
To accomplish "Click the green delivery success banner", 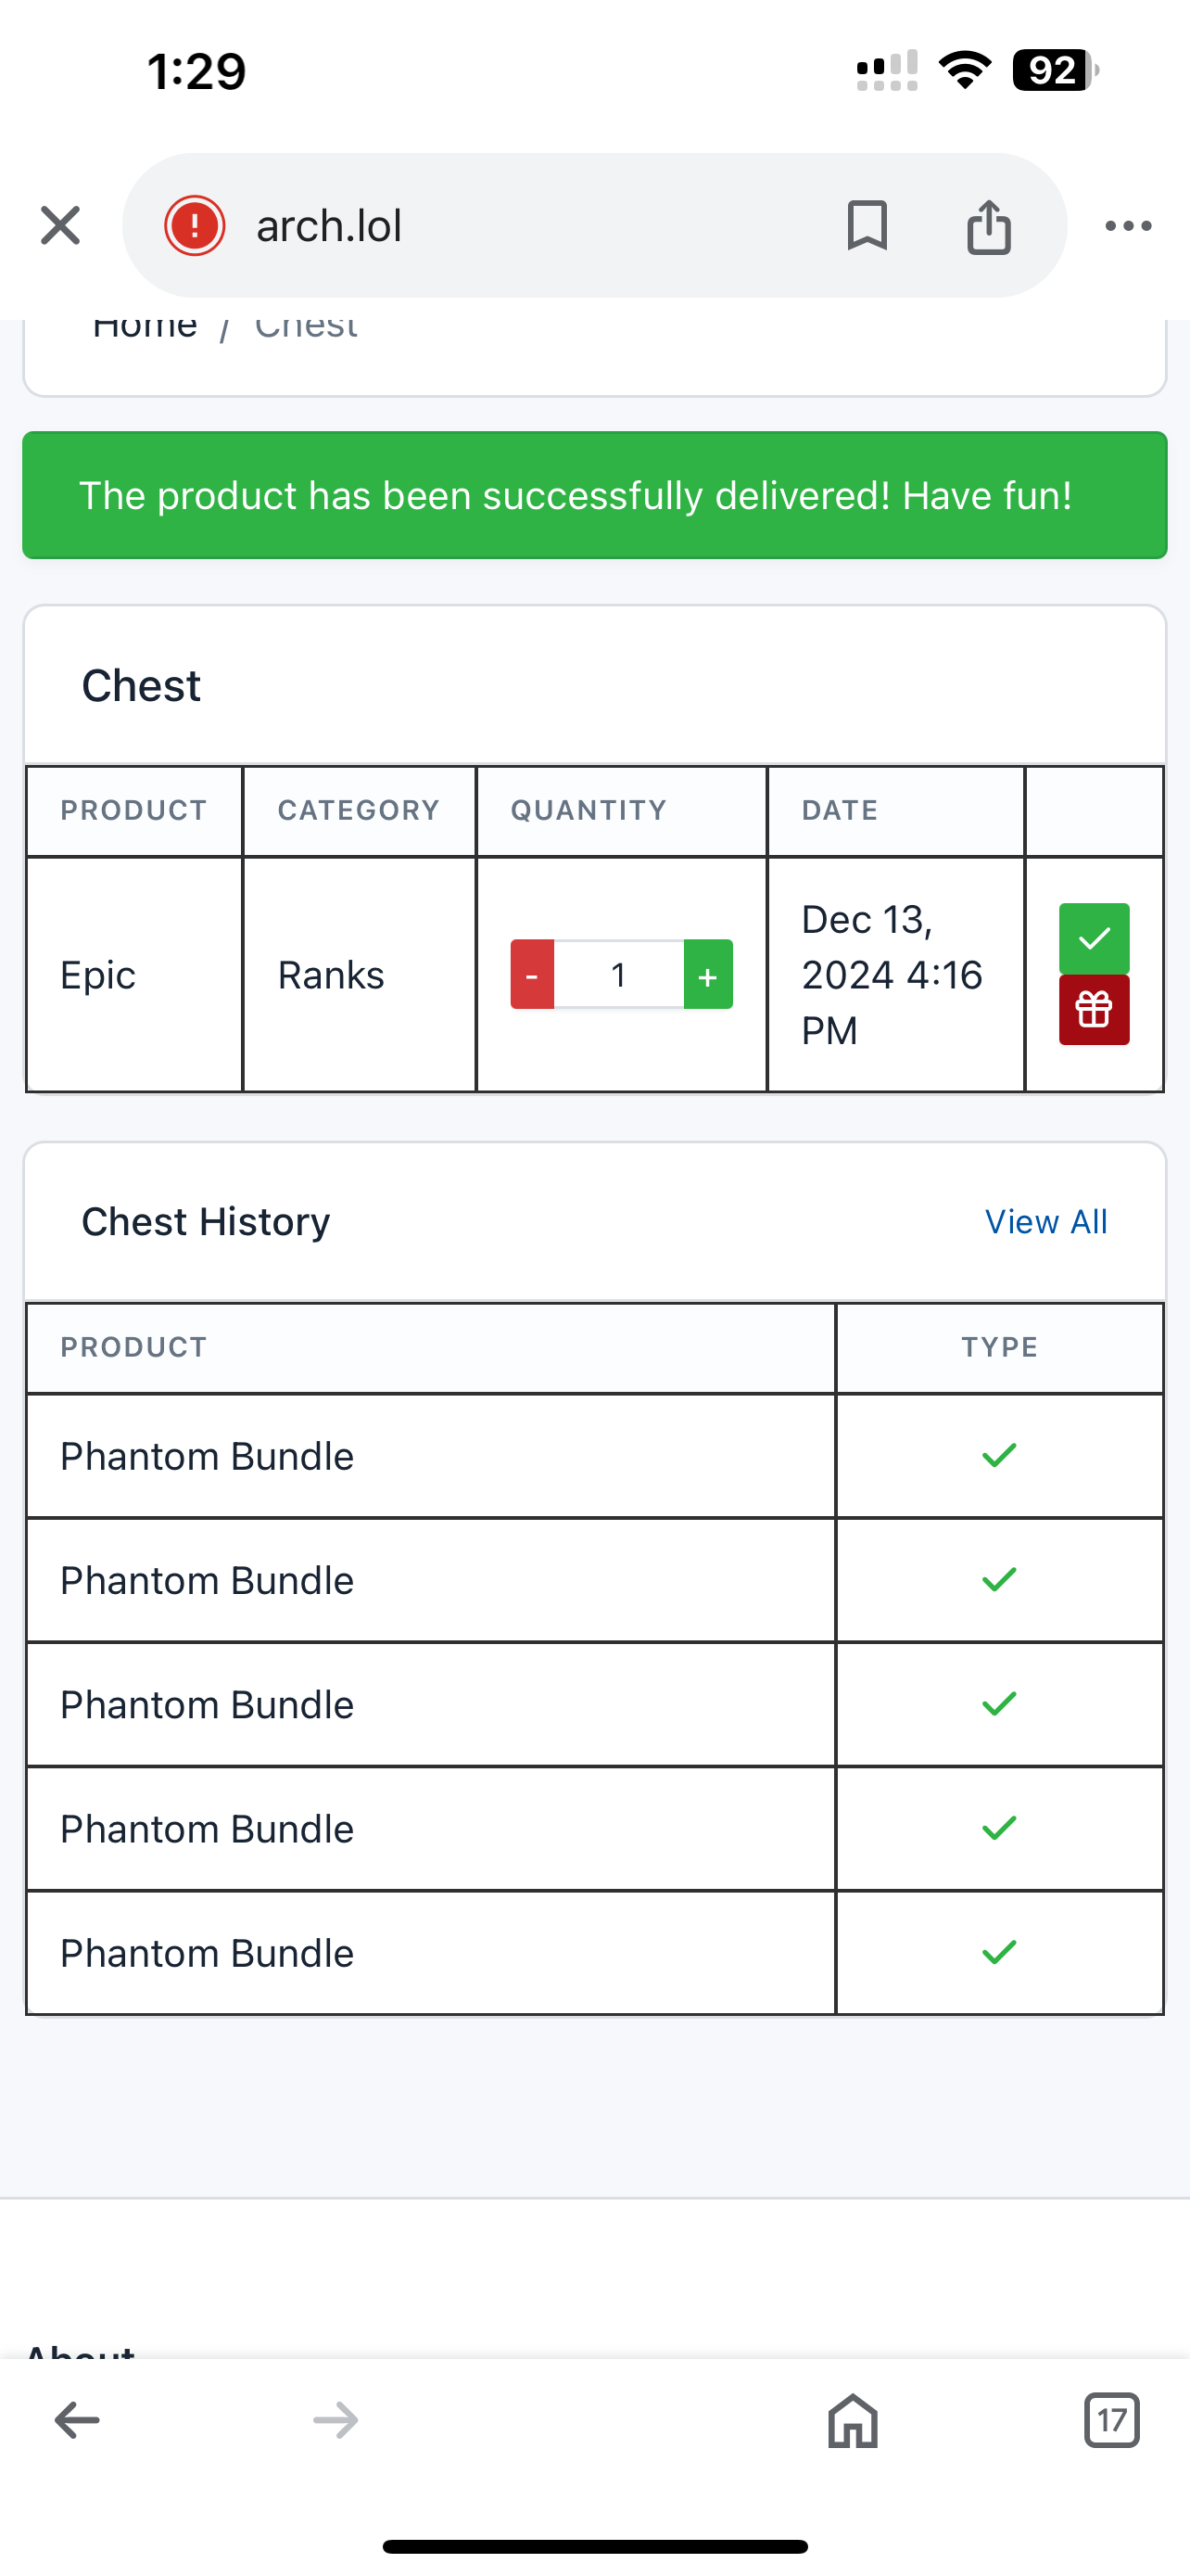I will coord(594,495).
